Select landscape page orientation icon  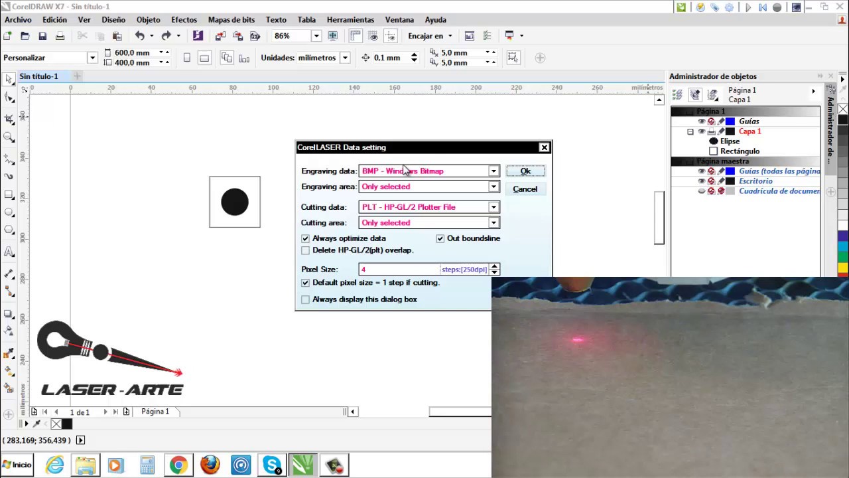click(204, 58)
